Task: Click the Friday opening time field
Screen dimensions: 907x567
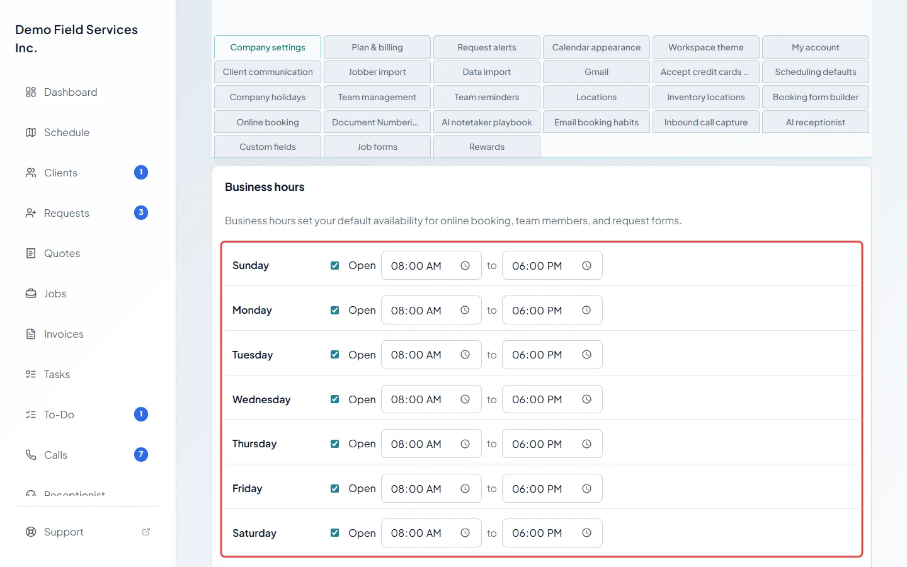Action: (x=431, y=488)
